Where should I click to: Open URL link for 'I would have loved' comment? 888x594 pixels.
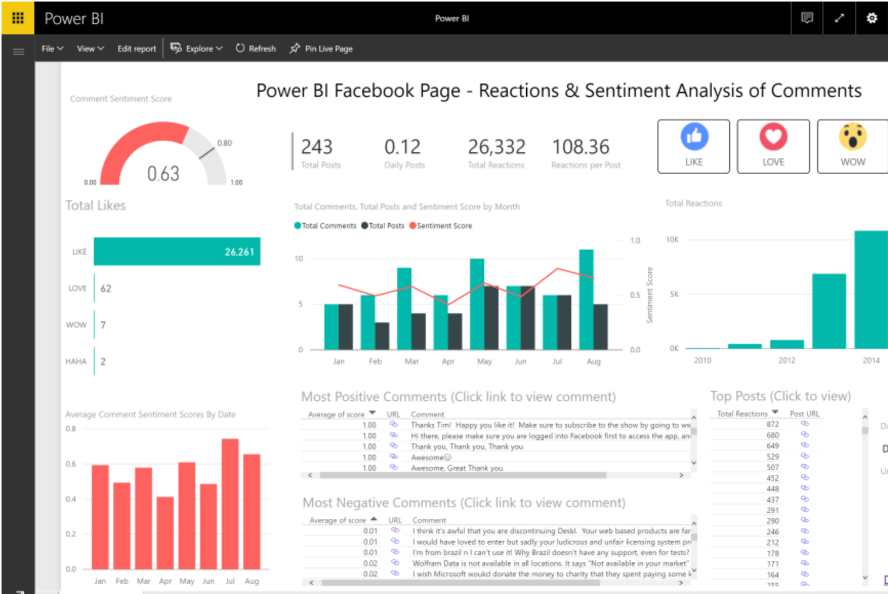coord(395,541)
